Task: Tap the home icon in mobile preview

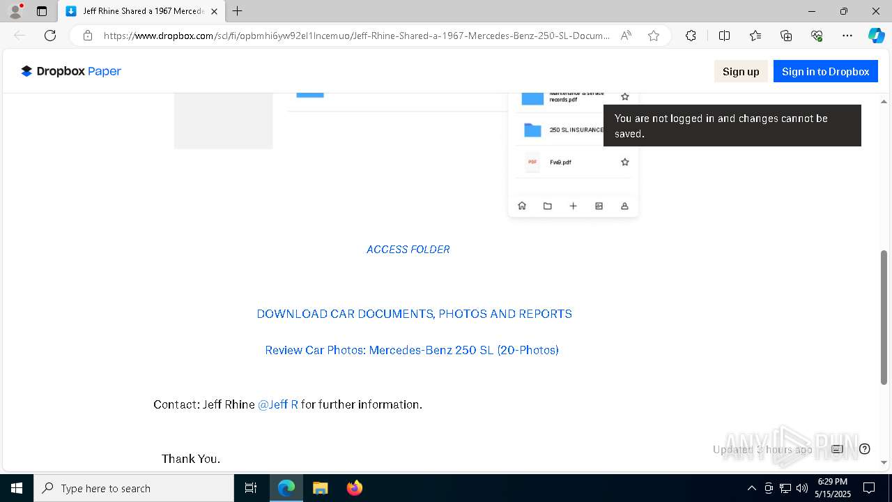Action: [x=522, y=206]
